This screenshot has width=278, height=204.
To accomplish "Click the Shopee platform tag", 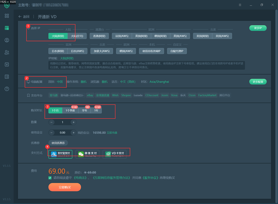I will 126,95.
